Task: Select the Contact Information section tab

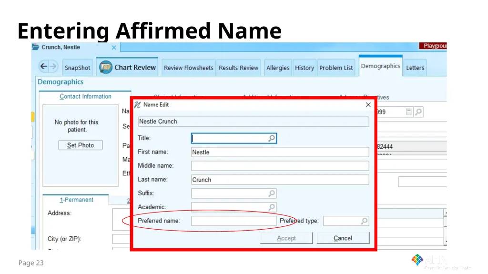Action: pyautogui.click(x=85, y=96)
